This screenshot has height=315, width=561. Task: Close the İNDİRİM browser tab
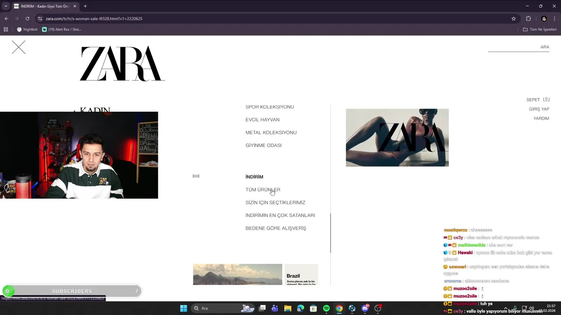[75, 6]
